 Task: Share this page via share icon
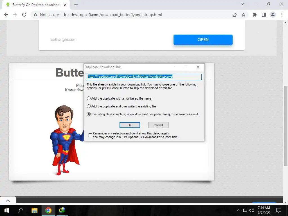coord(235,15)
